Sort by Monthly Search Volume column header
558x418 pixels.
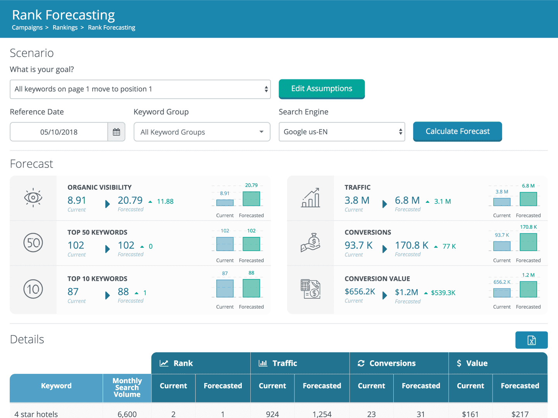tap(127, 387)
